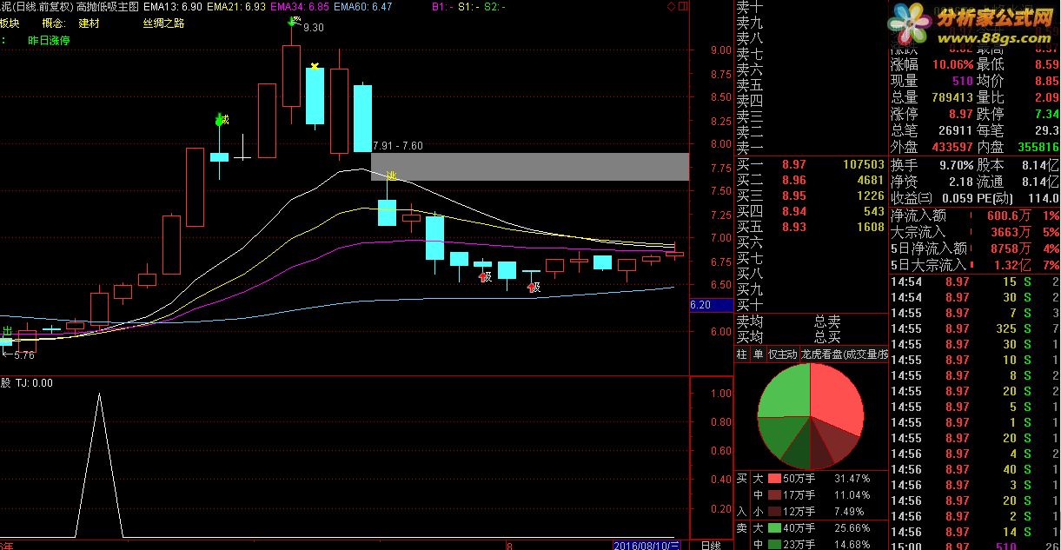Viewport: 1061px width, 550px height.
Task: Click the '日线' period button at bottom
Action: pos(710,545)
